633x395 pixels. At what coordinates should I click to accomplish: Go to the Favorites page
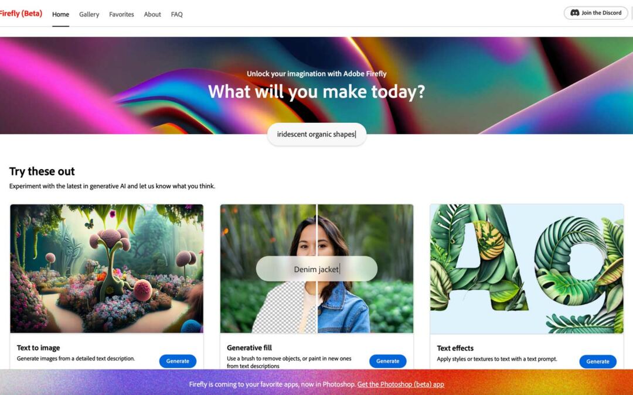[x=121, y=15]
